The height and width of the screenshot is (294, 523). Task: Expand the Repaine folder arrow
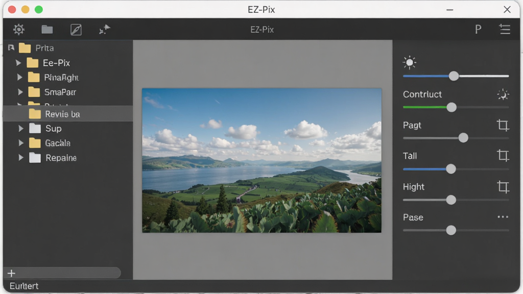click(x=21, y=158)
